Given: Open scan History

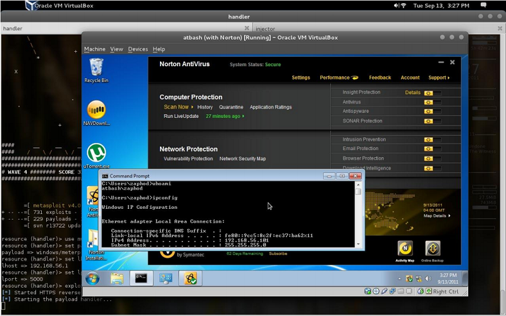Looking at the screenshot, I should (205, 107).
